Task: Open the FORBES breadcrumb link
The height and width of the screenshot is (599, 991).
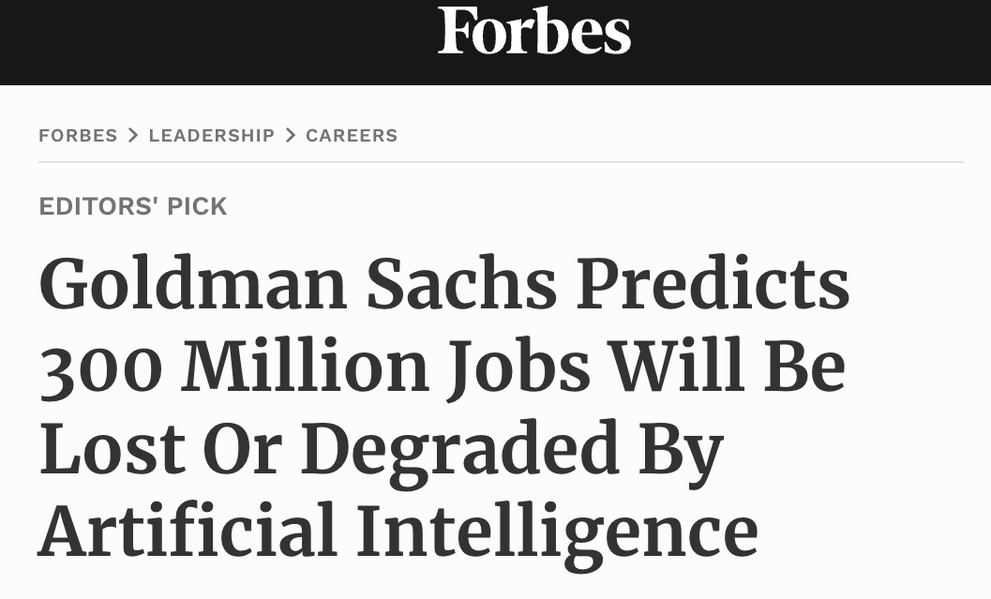Action: 78,135
